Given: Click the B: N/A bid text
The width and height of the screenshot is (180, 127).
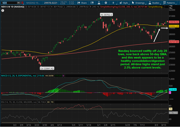Looking at the screenshot, I should point(72,2).
